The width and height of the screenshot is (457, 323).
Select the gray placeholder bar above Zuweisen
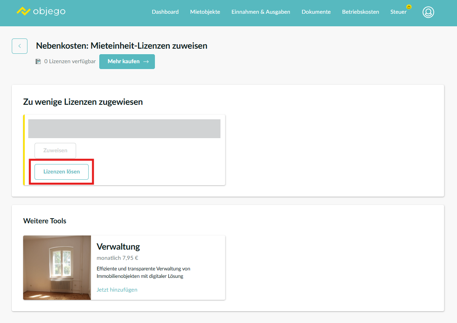click(x=124, y=129)
